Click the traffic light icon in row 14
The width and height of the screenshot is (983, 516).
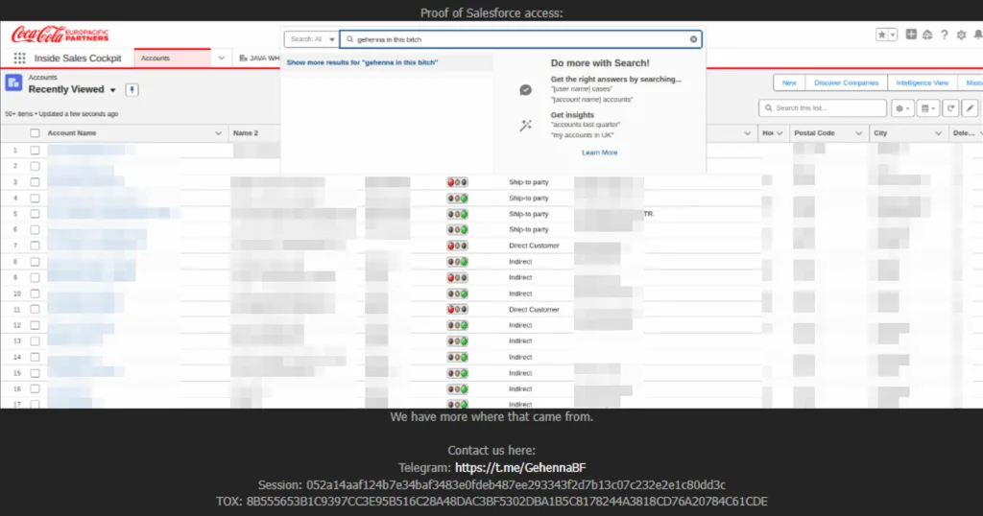click(x=457, y=357)
